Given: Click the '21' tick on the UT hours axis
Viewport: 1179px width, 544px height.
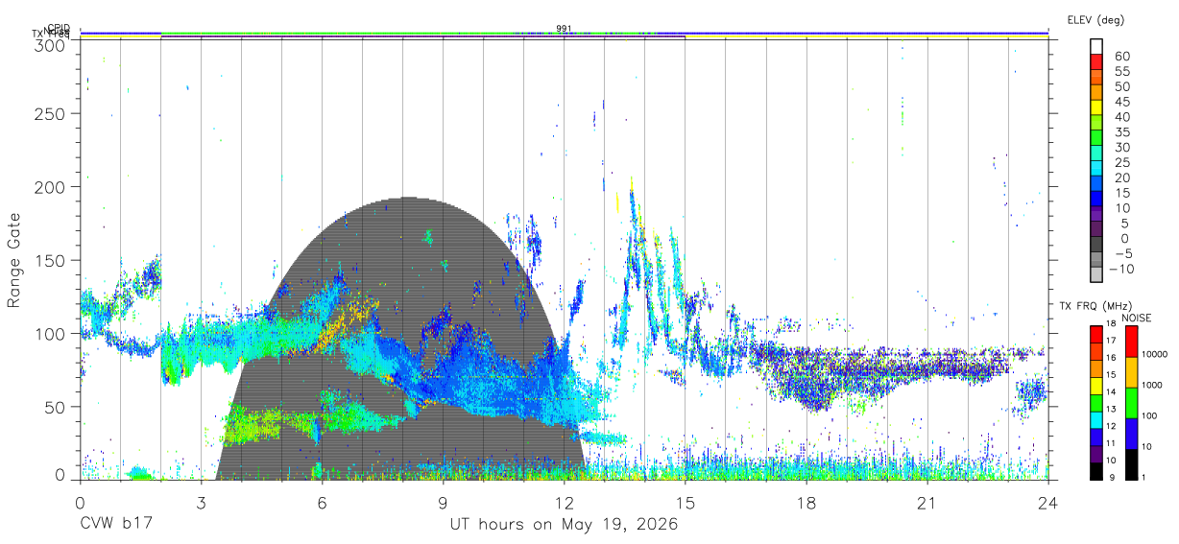Looking at the screenshot, I should tap(927, 504).
